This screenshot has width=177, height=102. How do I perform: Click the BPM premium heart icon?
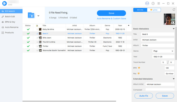coord(139,68)
